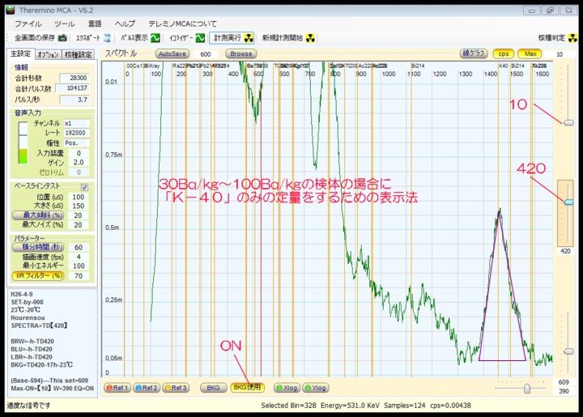Screen dimensions: 583x417
Task: Toggle the cps display button
Action: click(504, 54)
